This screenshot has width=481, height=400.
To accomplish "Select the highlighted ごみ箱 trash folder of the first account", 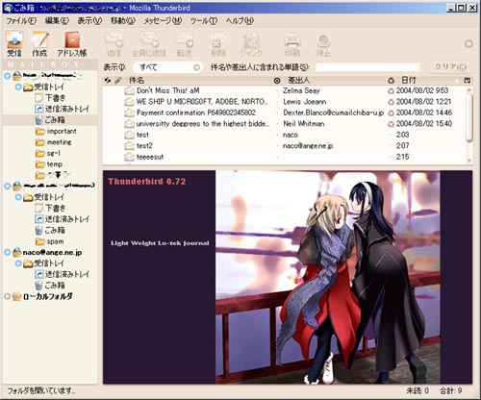I will 50,120.
